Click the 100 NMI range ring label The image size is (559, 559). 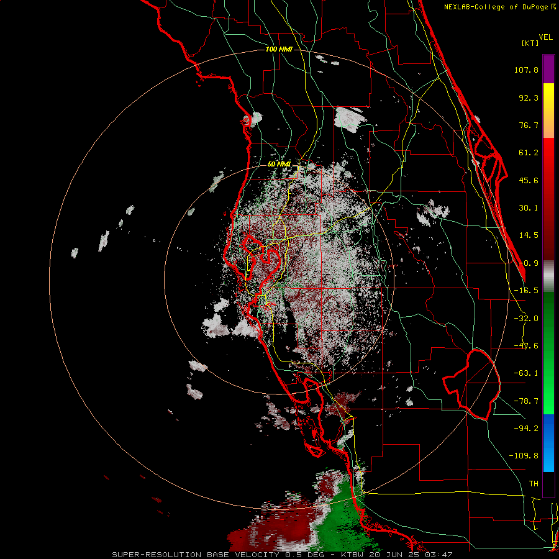click(x=279, y=49)
